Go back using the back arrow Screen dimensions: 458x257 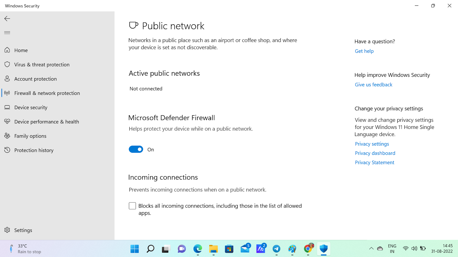click(x=7, y=19)
